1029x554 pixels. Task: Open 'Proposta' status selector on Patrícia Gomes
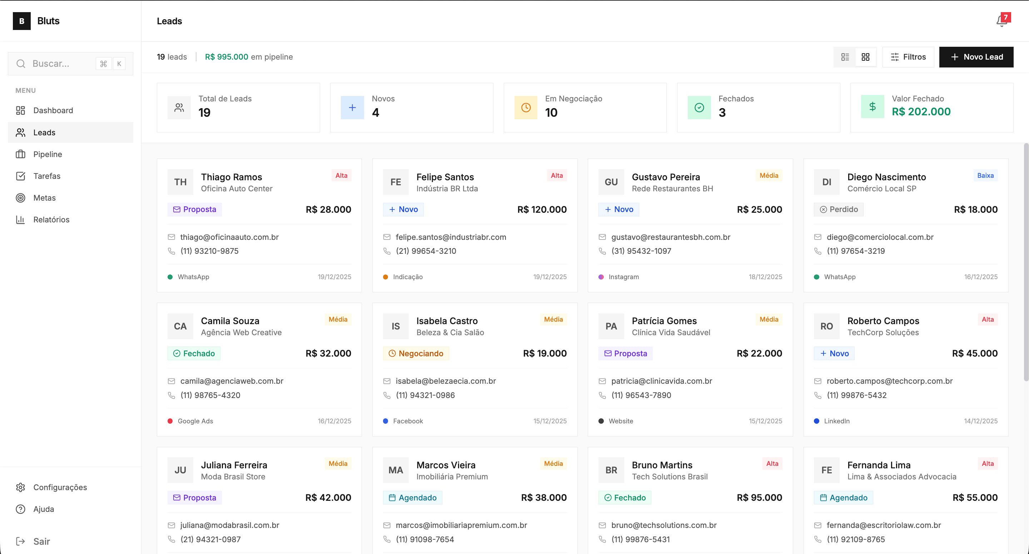(626, 353)
